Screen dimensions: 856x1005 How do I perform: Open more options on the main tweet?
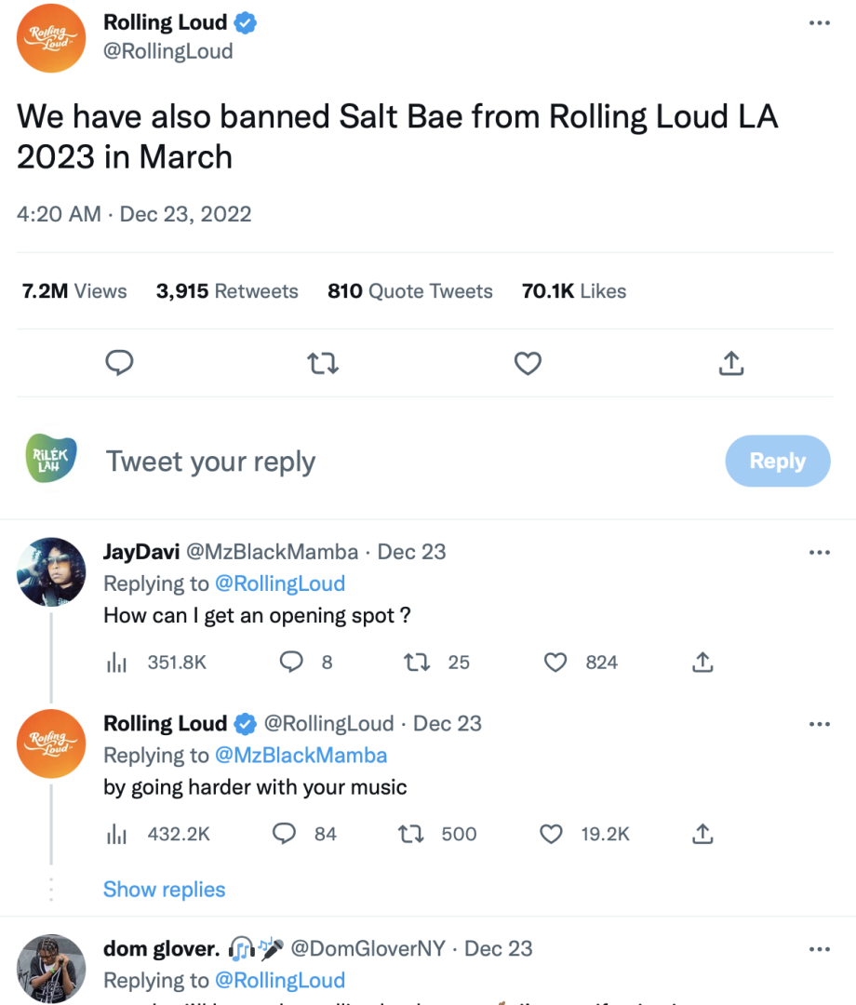pos(819,23)
